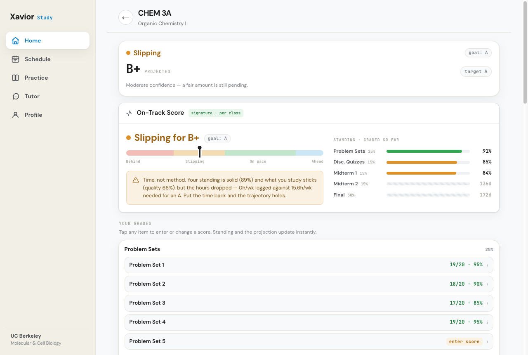Image resolution: width=528 pixels, height=355 pixels.
Task: Open the Home menu item
Action: click(x=47, y=40)
